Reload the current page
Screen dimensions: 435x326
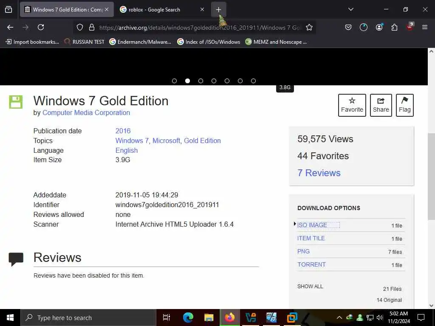pos(41,27)
